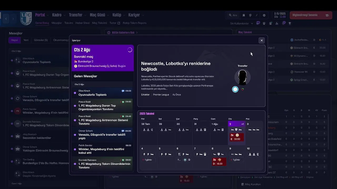Open the Rakip Takım Raporu tab
Screen dimensions: 337x189
[135, 23]
